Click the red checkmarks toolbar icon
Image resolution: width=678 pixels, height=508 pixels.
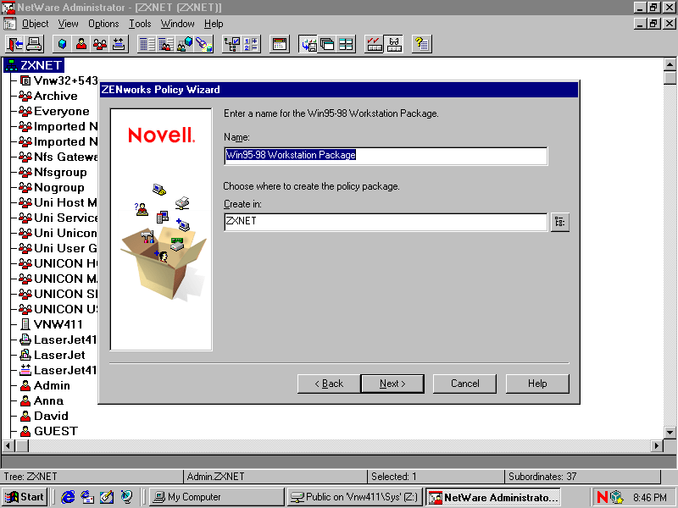(374, 44)
